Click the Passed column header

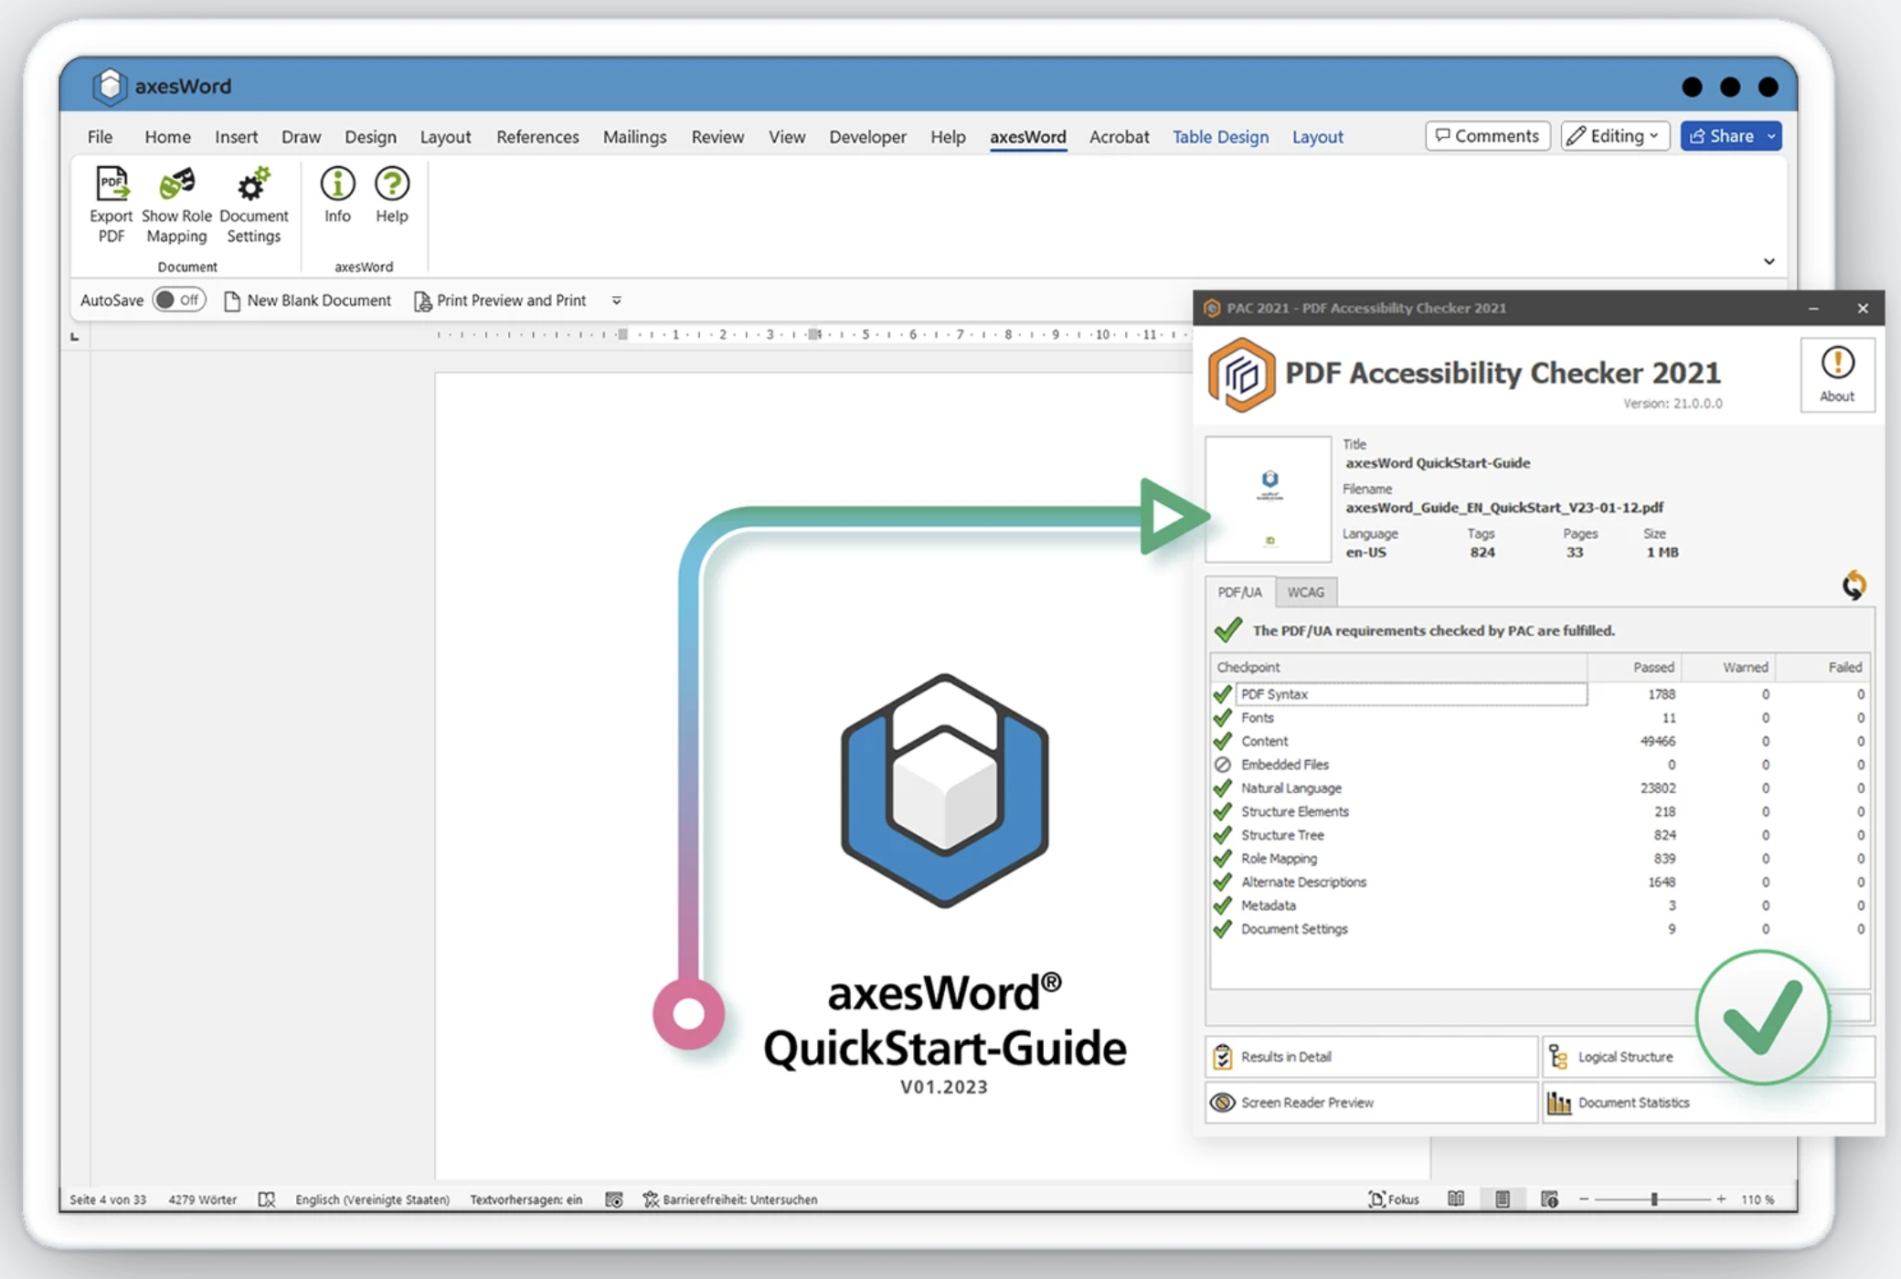pos(1634,668)
